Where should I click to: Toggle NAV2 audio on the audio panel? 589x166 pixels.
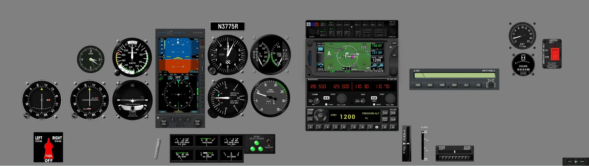tap(365, 24)
